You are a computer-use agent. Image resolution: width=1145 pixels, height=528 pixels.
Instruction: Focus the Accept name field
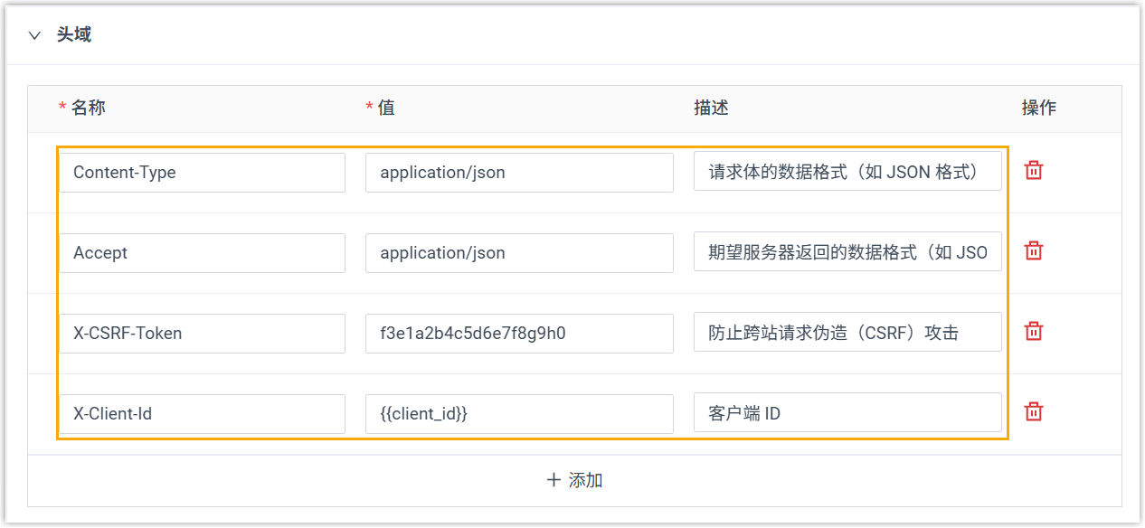point(202,253)
